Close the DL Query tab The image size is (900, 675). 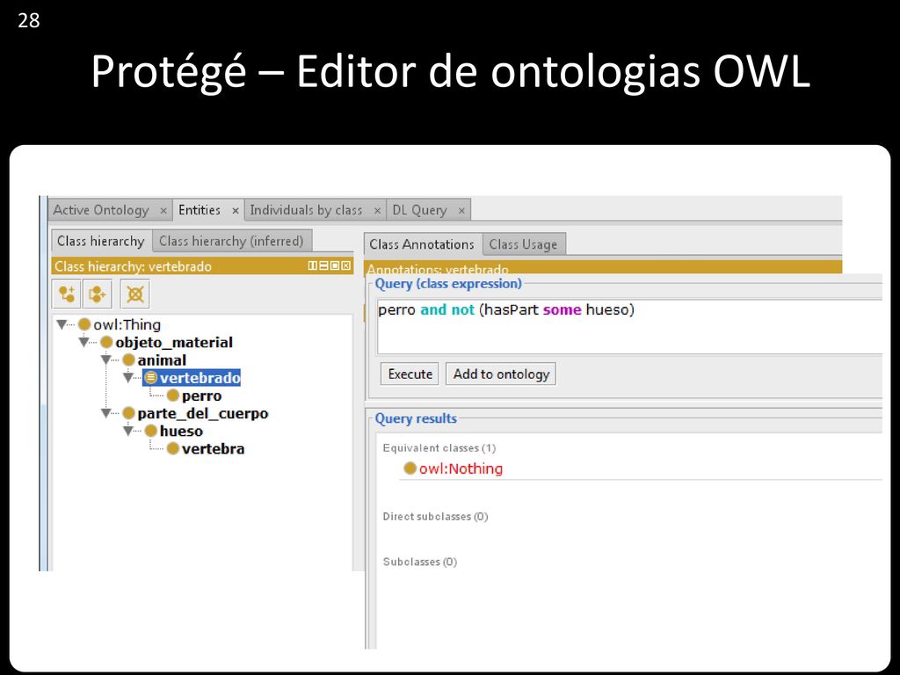pos(461,211)
